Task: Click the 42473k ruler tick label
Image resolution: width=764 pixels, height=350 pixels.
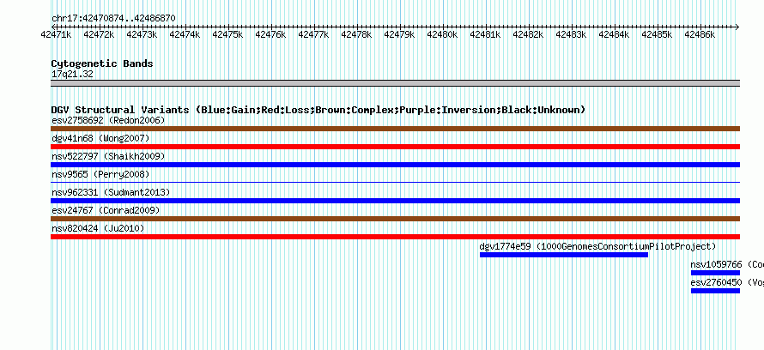Action: [x=142, y=34]
